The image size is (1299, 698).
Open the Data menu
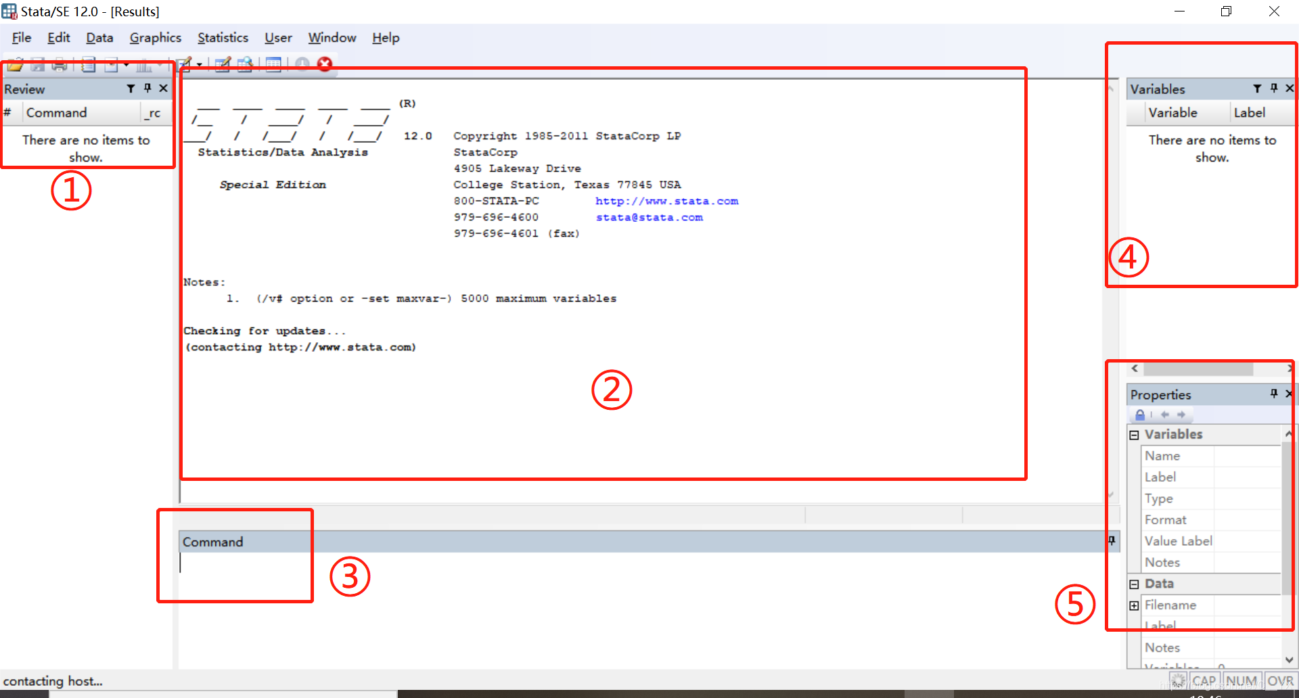click(99, 38)
